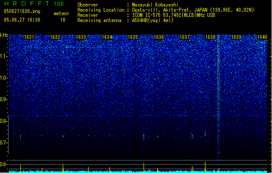Viewport: 272px width, 173px height.
Task: Click the HROFFT title text
Action: click(27, 3)
